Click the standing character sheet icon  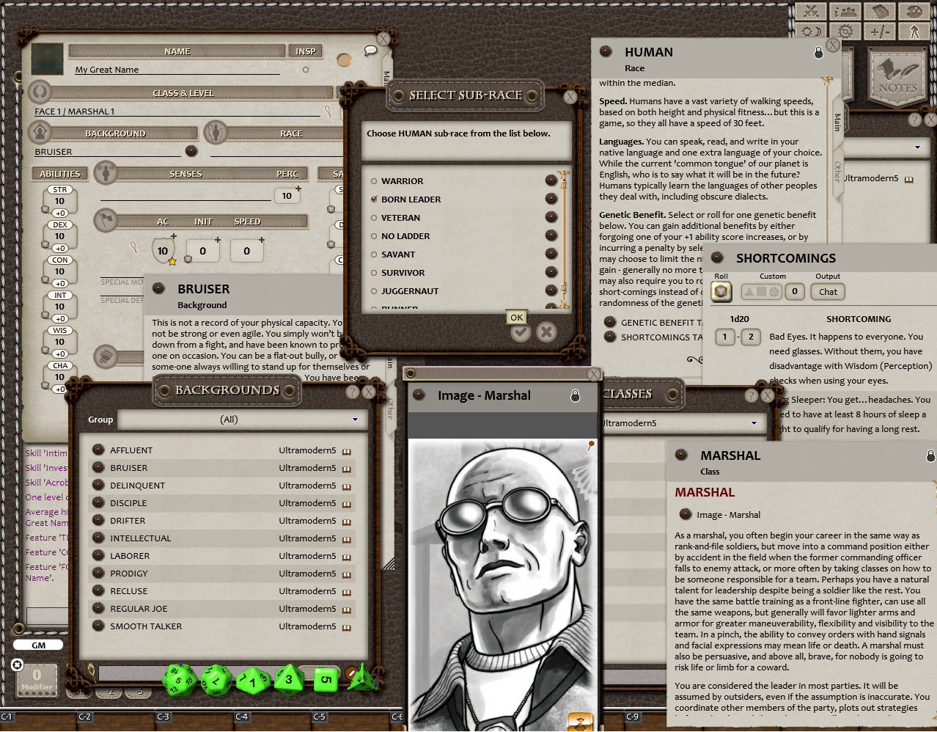(x=914, y=31)
